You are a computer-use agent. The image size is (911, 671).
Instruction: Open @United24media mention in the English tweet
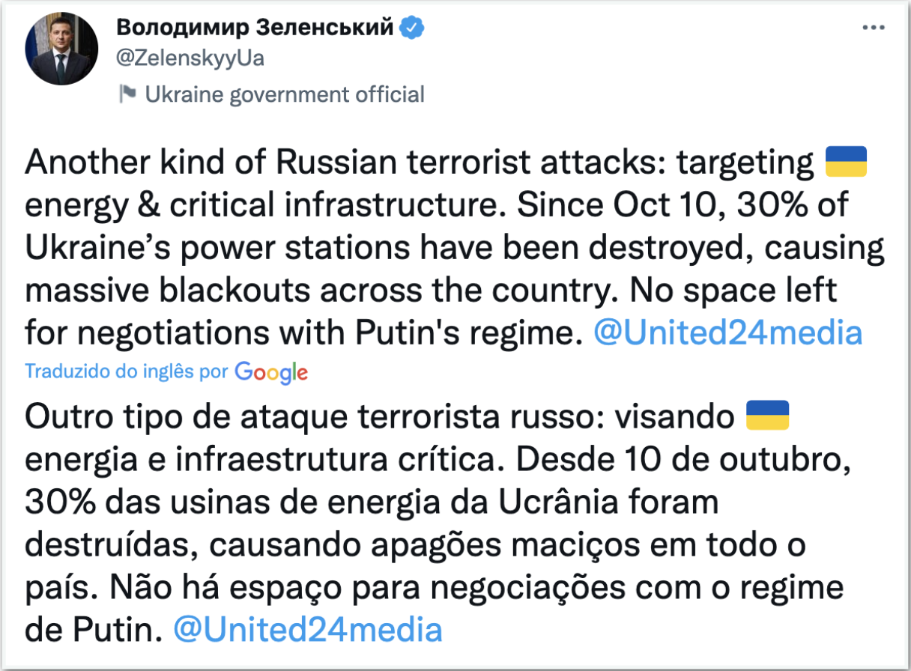tap(727, 333)
